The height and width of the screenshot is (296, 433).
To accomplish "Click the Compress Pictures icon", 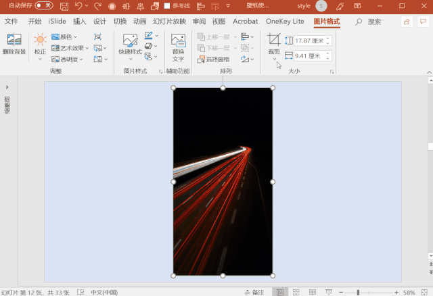I will click(x=97, y=36).
